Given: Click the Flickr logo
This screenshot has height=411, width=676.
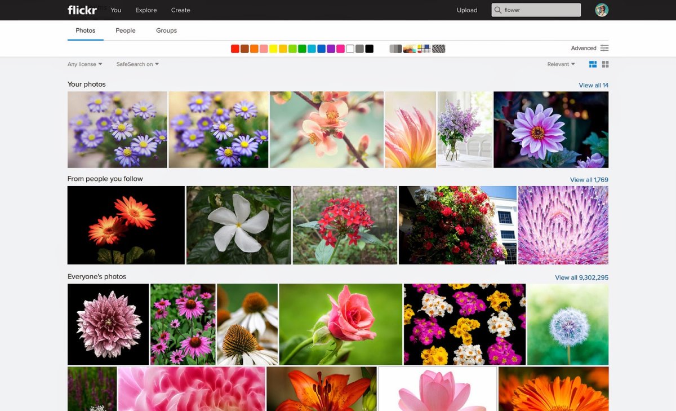Looking at the screenshot, I should (82, 10).
